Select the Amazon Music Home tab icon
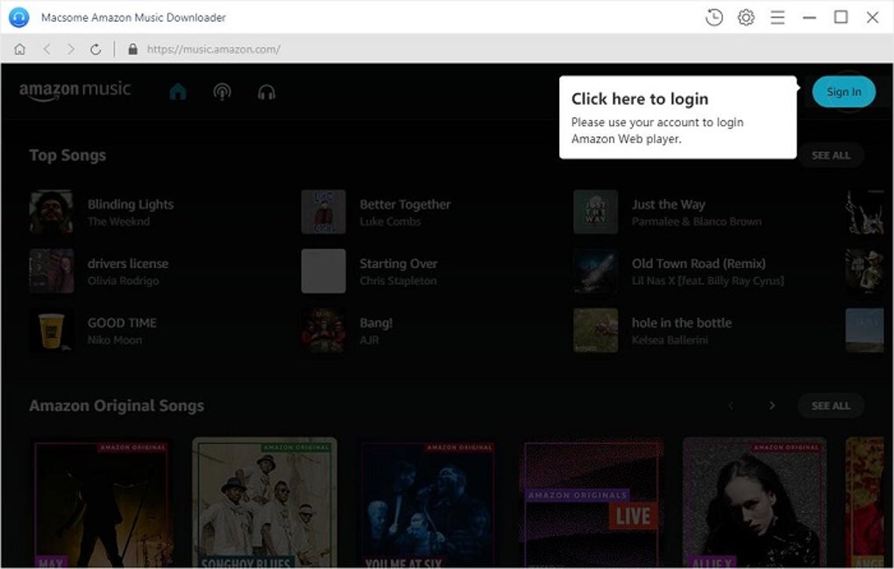 (178, 91)
